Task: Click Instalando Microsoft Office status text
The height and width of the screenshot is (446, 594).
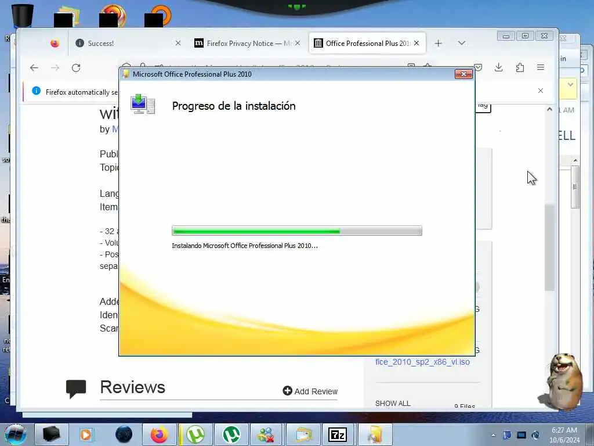Action: (245, 246)
